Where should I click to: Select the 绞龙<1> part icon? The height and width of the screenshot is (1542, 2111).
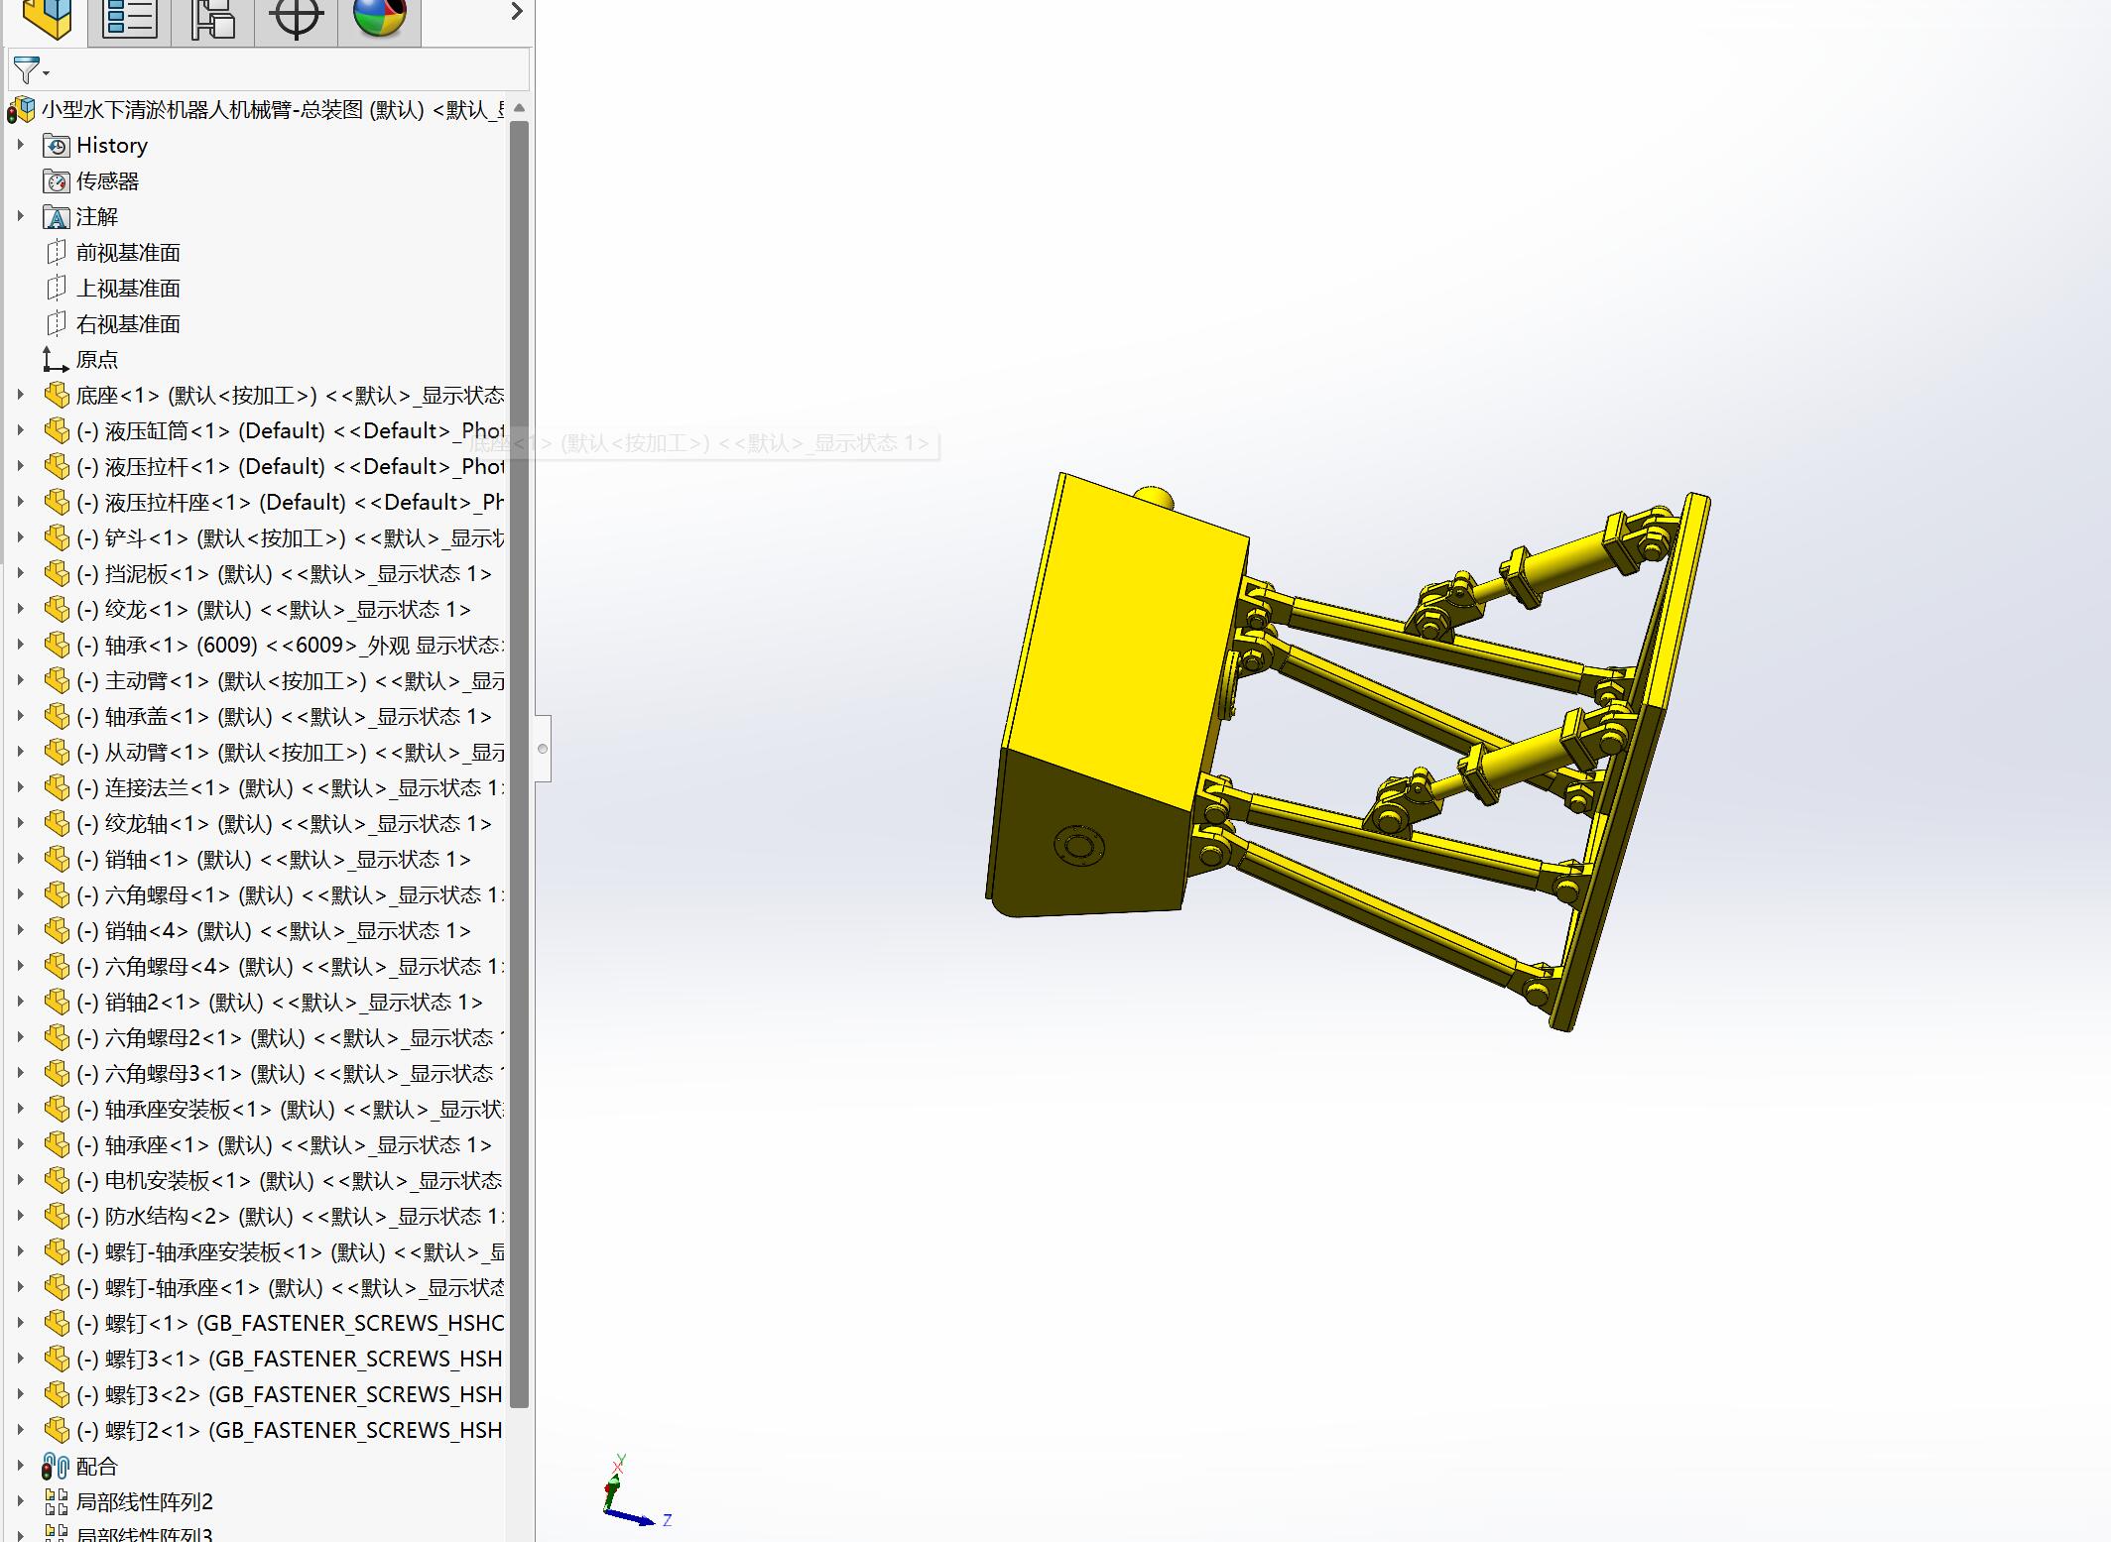[57, 610]
